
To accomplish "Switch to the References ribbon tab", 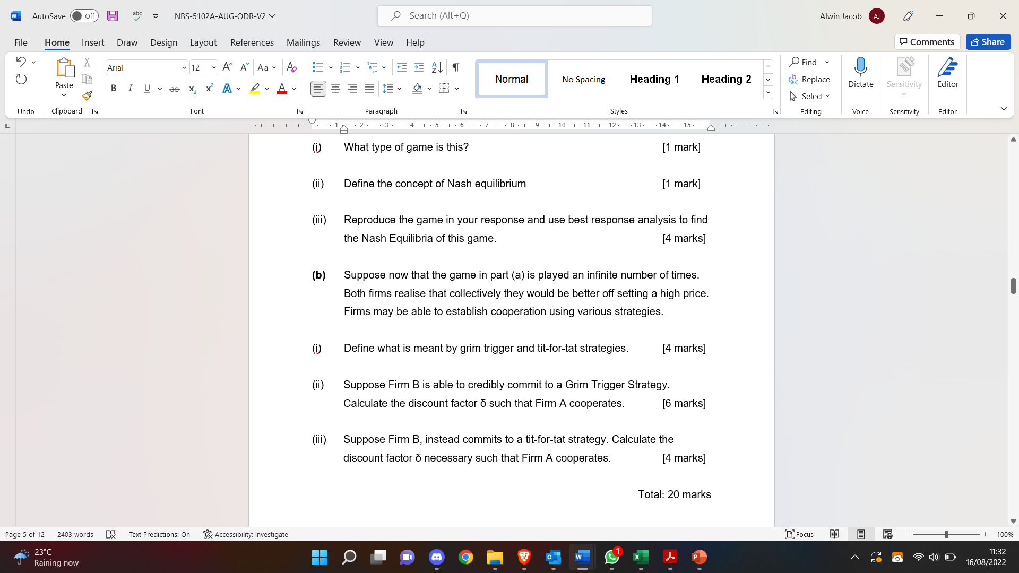I will tap(252, 42).
